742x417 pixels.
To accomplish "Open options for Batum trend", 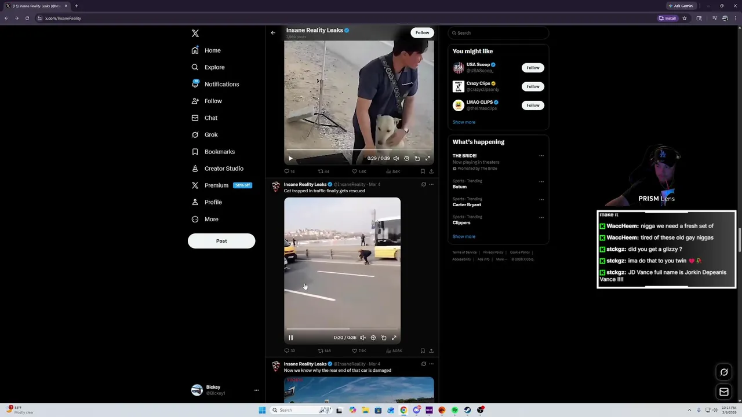I will (x=541, y=181).
